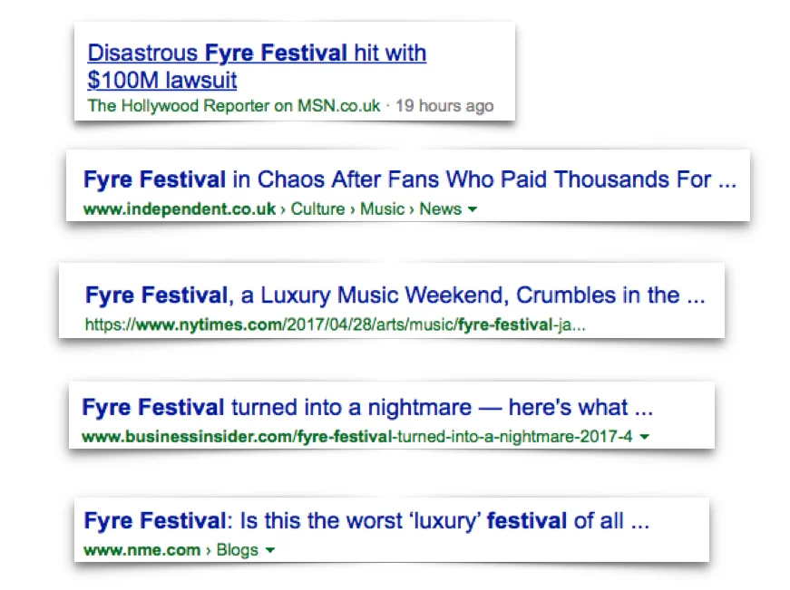Click the '19 hours ago' timestamp
The image size is (790, 590).
pos(444,106)
